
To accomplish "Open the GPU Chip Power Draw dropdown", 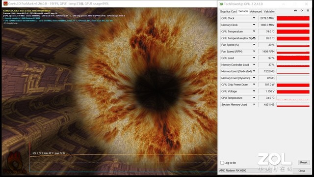I will [254, 85].
